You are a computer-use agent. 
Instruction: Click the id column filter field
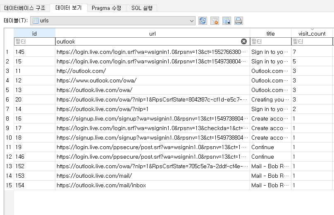(34, 41)
